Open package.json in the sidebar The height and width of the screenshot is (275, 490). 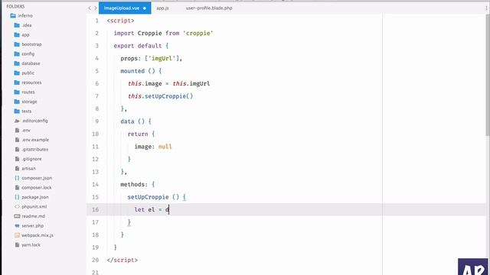(35, 197)
